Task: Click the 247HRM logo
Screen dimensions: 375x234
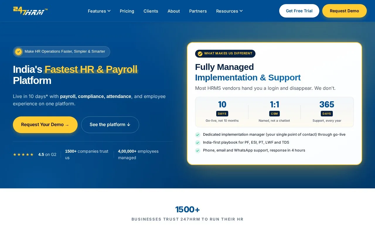Action: point(30,11)
